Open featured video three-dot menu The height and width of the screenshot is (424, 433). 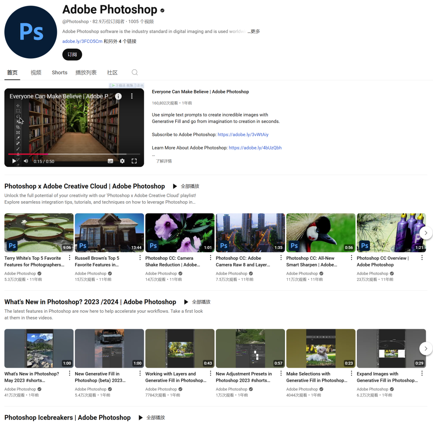pyautogui.click(x=132, y=96)
